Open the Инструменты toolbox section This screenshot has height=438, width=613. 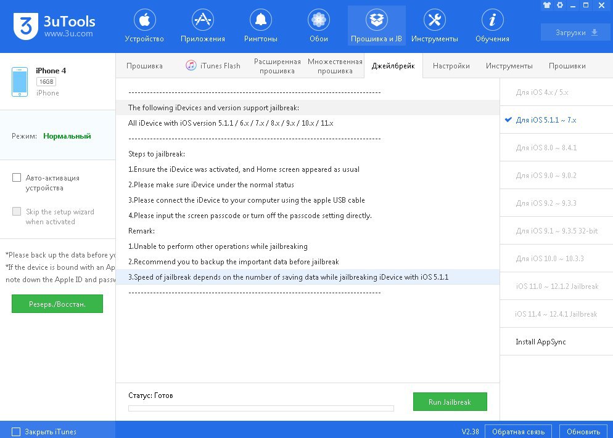[434, 26]
